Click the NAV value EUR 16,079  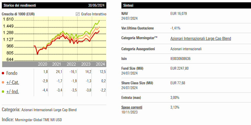178,14
